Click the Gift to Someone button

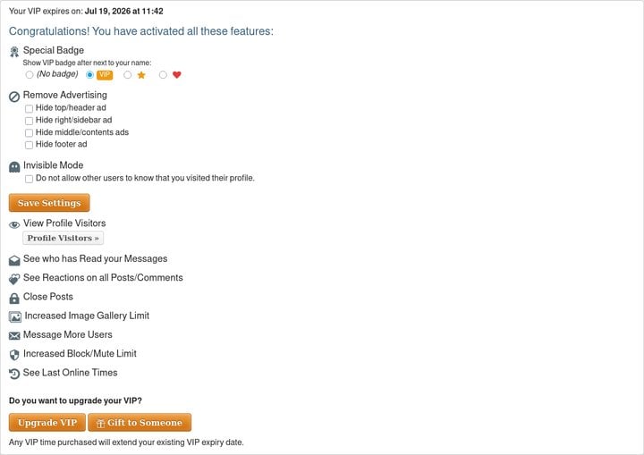pyautogui.click(x=141, y=423)
